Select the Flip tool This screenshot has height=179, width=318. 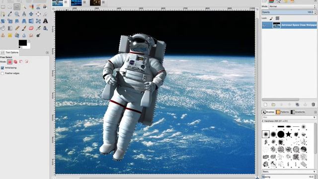[x=31, y=21]
